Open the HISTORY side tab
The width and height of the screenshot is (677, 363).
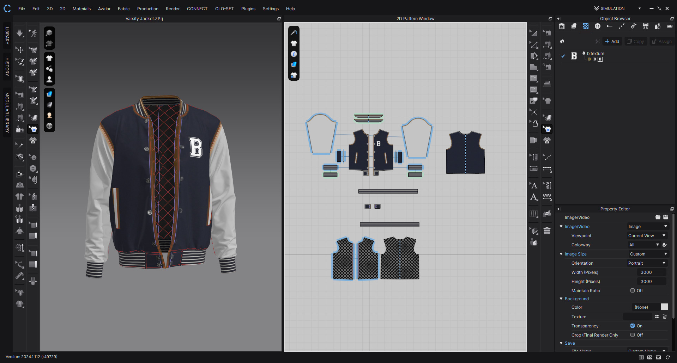(x=7, y=67)
